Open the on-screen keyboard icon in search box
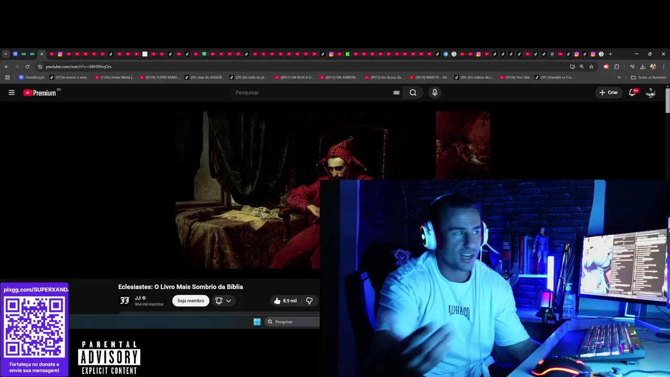This screenshot has height=377, width=670. point(396,93)
